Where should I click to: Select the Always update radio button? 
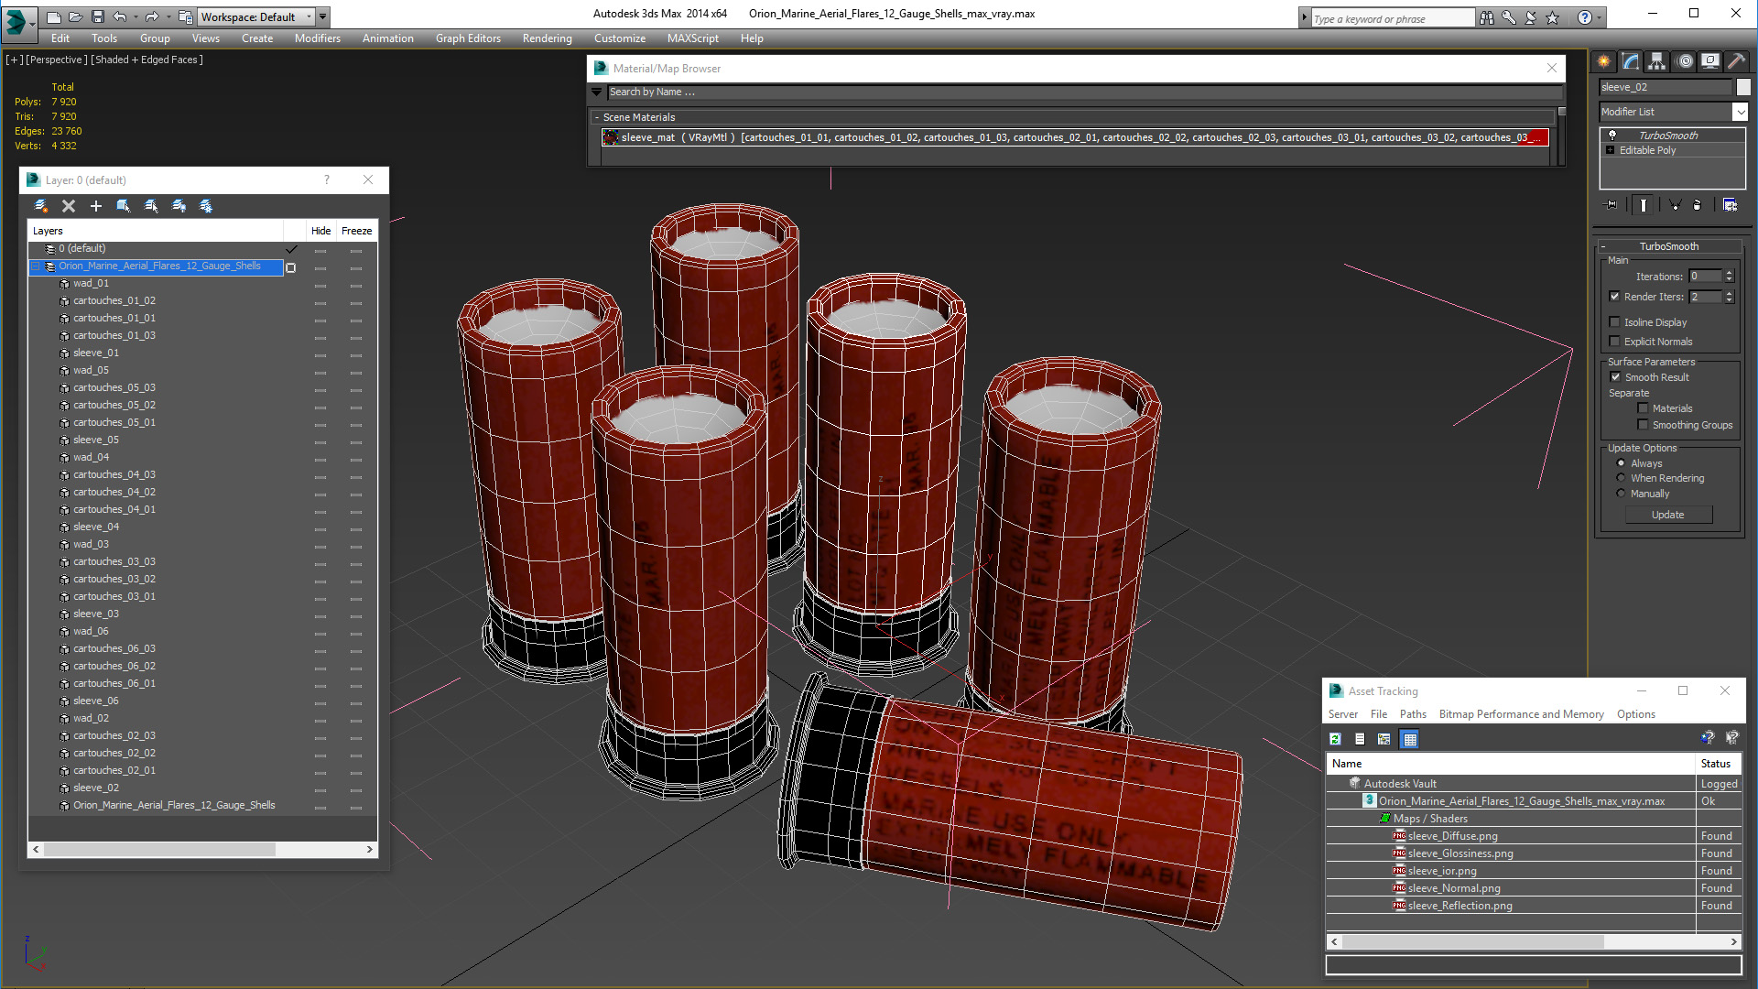point(1622,463)
